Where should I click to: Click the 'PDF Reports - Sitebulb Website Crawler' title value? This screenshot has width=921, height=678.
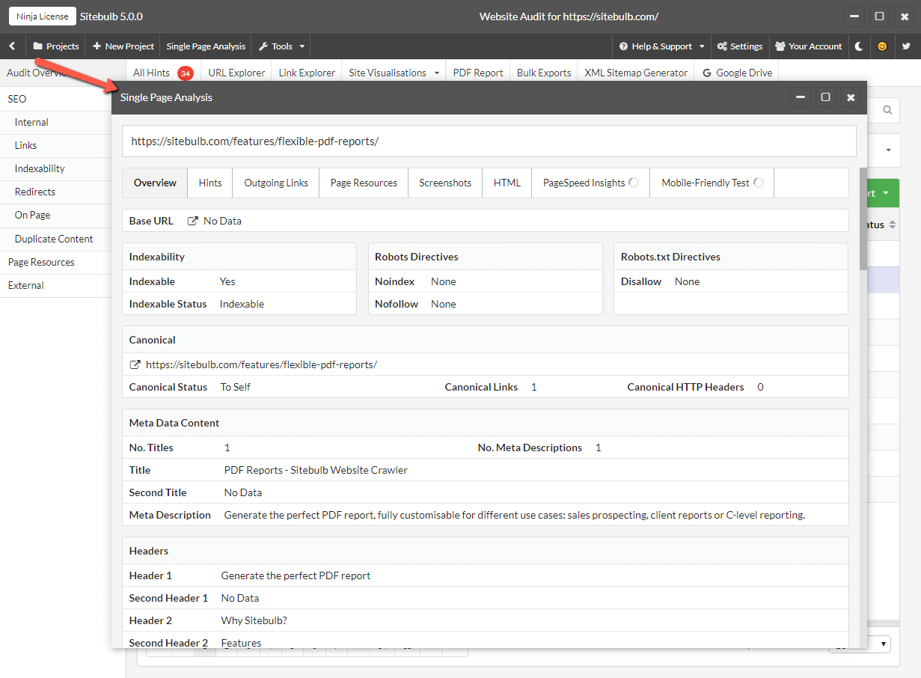(x=316, y=470)
